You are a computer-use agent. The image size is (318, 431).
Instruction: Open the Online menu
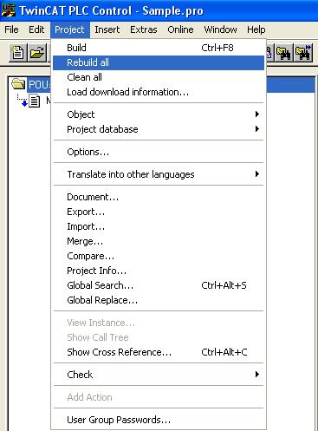[180, 29]
